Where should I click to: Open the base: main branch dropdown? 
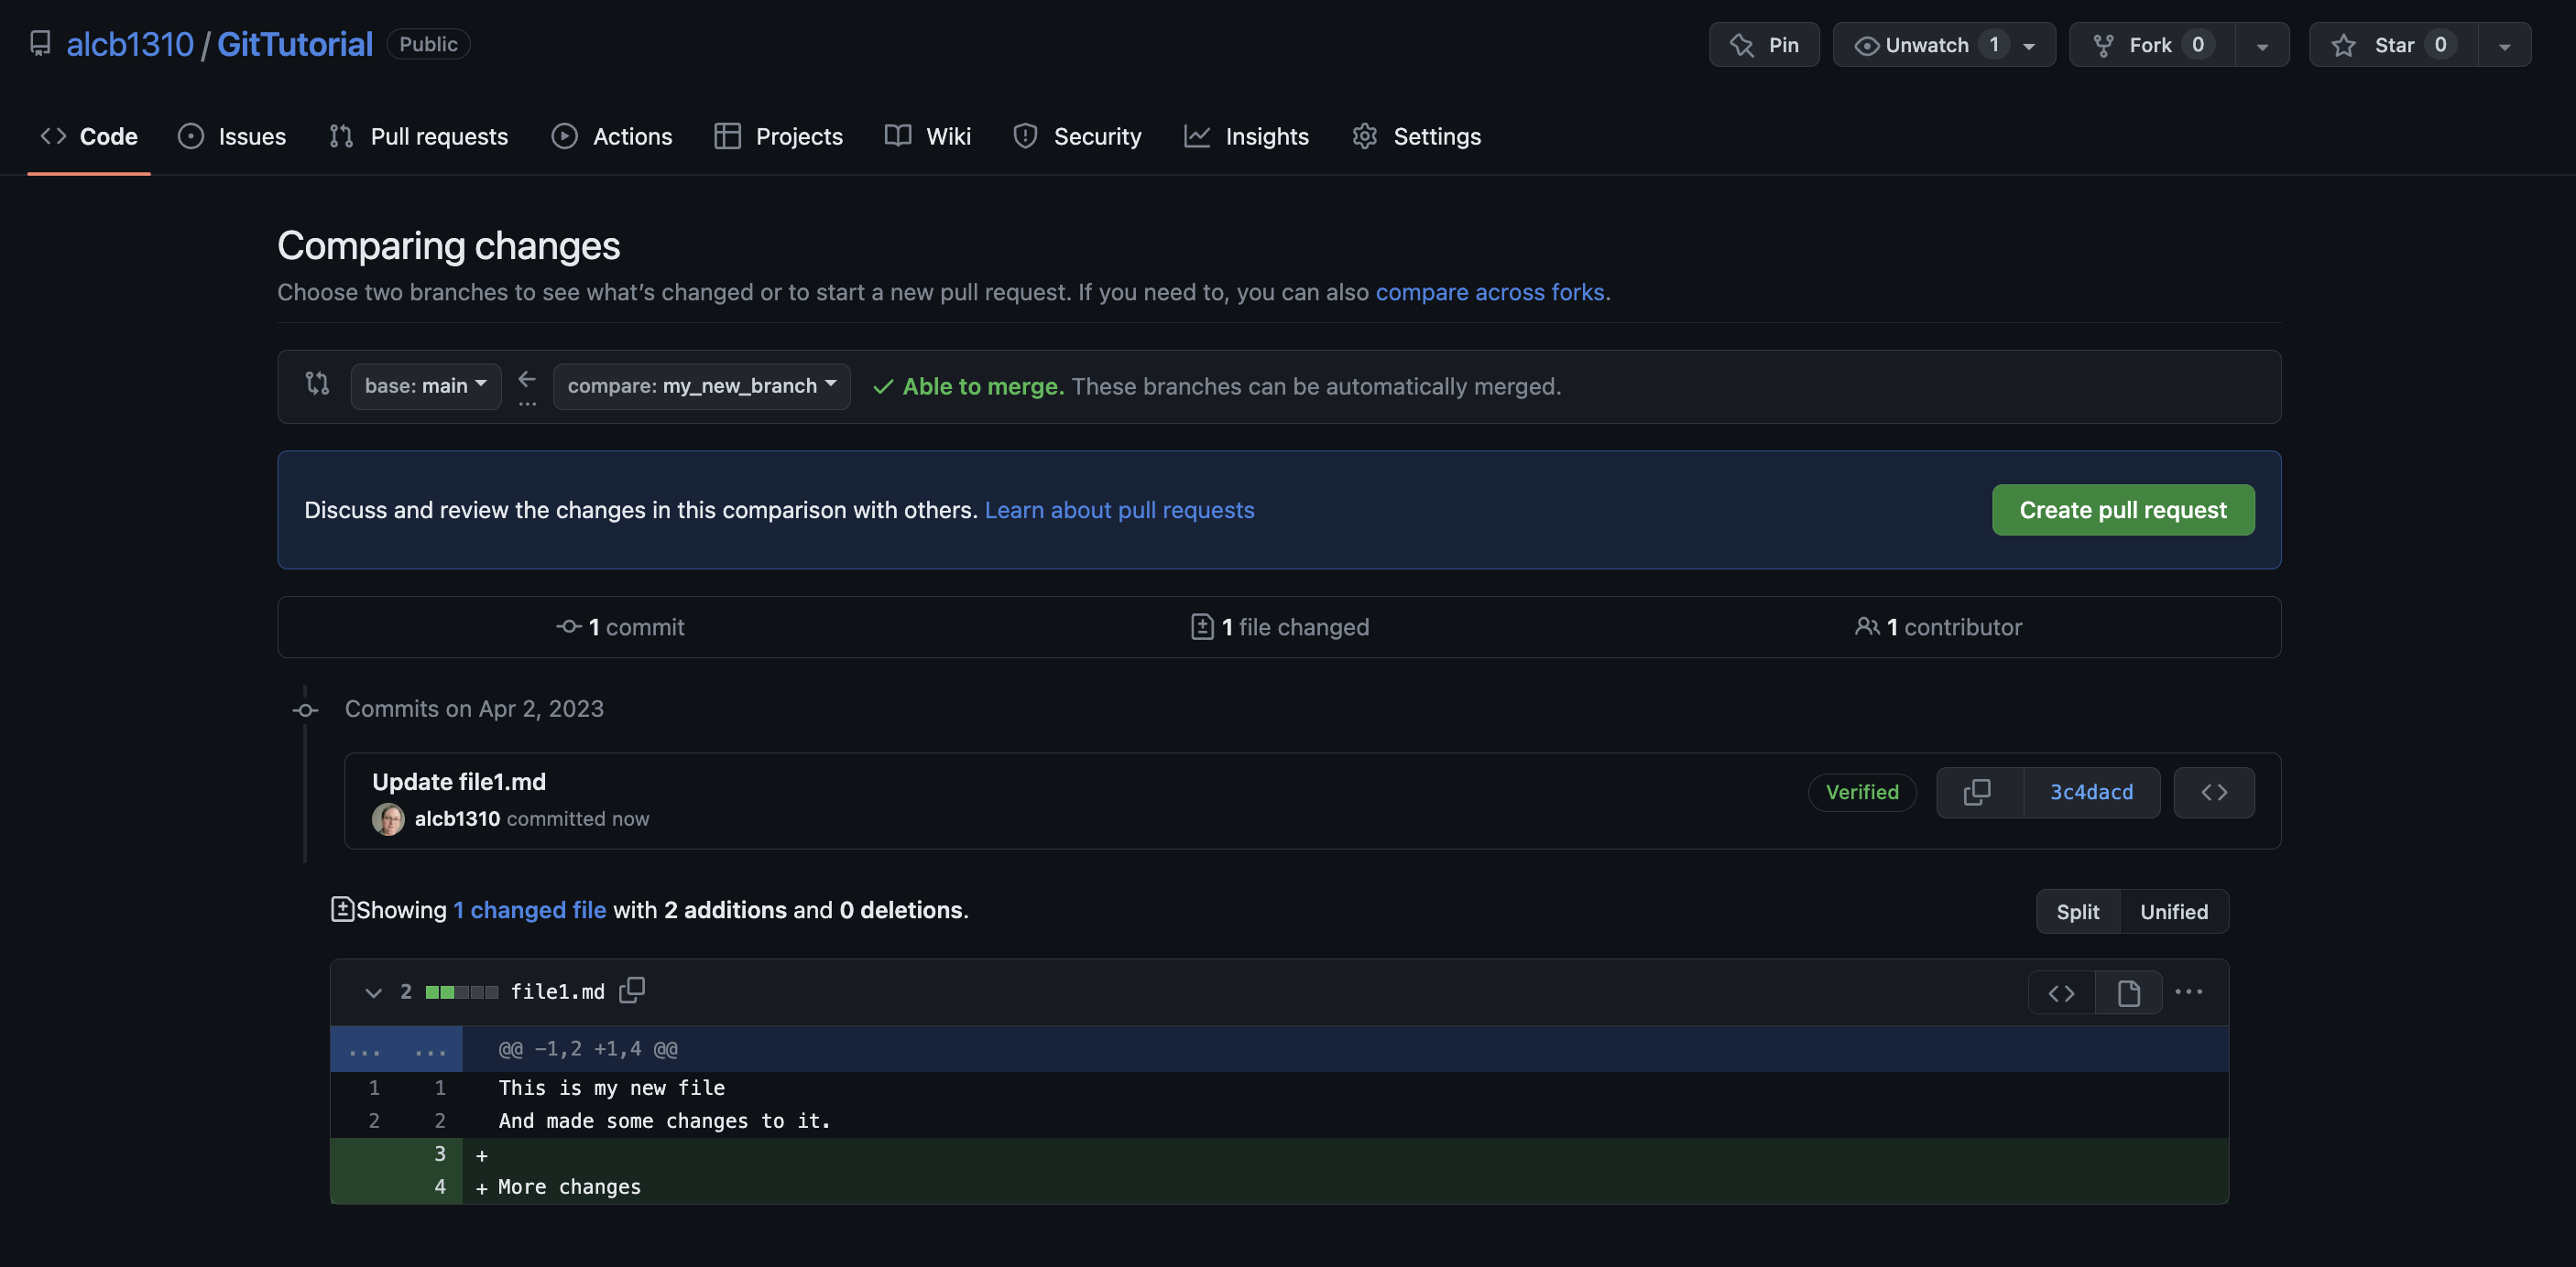coord(425,385)
